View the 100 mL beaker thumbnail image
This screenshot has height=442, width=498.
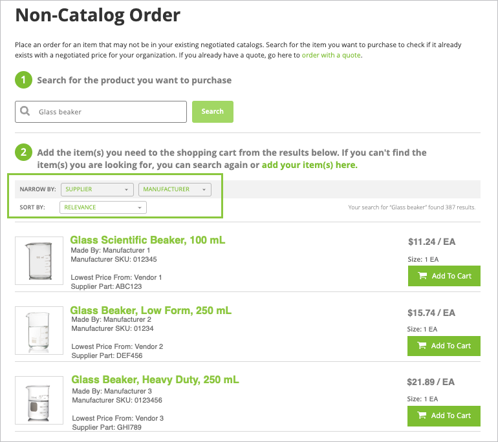[x=39, y=260]
